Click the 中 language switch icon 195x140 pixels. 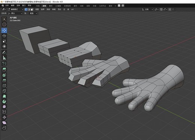123,6
